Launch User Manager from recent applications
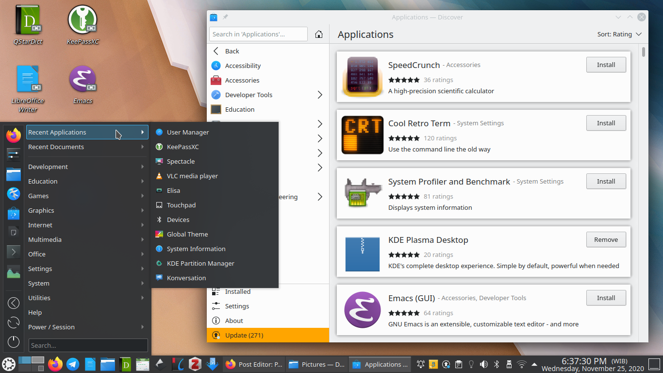The width and height of the screenshot is (663, 373). pyautogui.click(x=215, y=132)
